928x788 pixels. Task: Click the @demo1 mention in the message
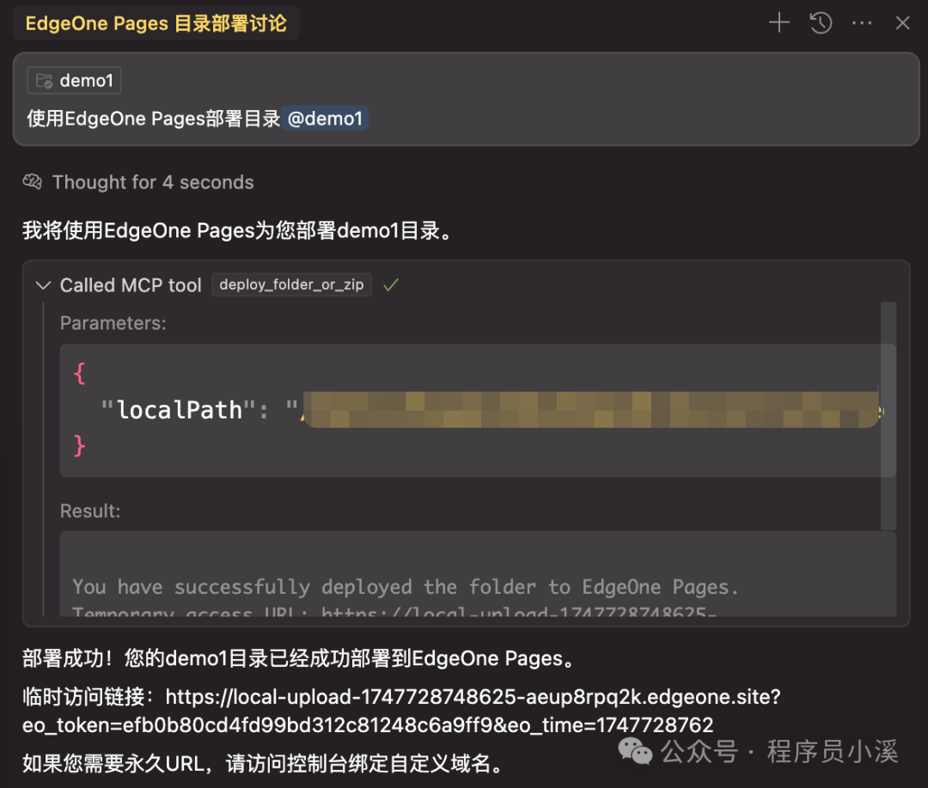click(x=325, y=119)
